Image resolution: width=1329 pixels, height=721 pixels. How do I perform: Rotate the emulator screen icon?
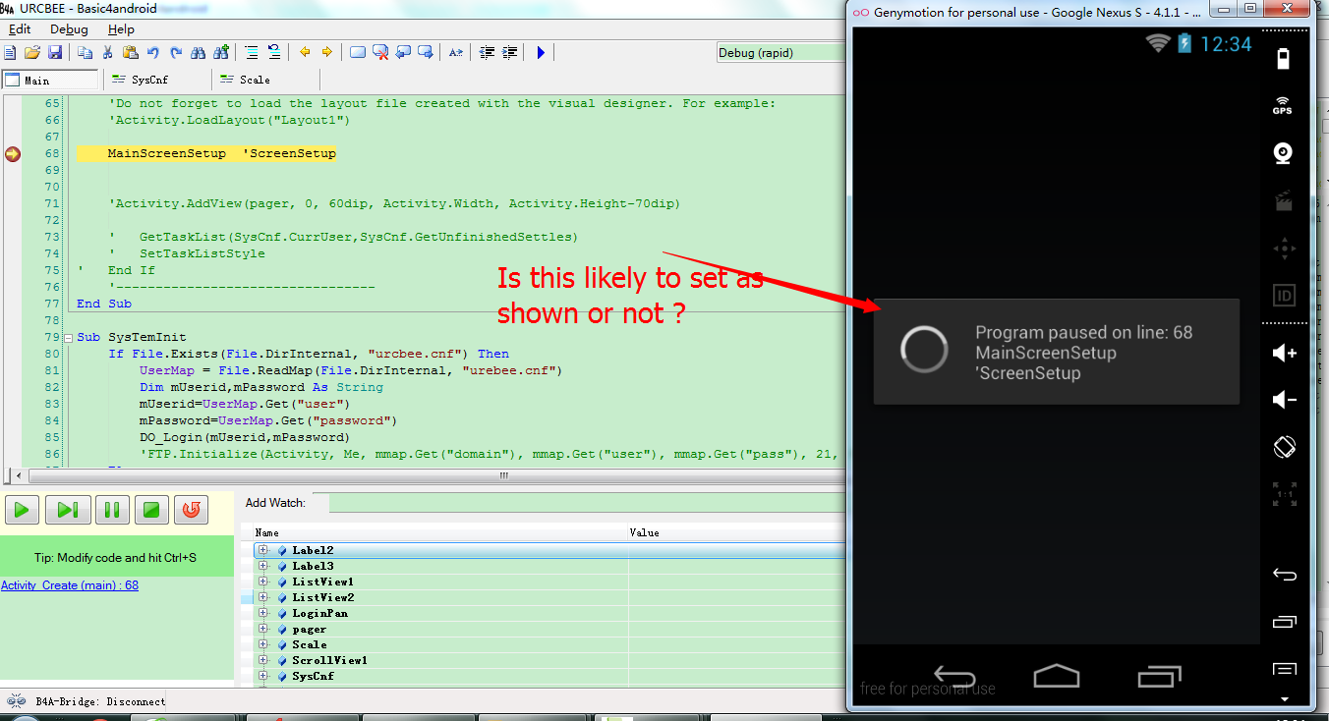coord(1284,447)
